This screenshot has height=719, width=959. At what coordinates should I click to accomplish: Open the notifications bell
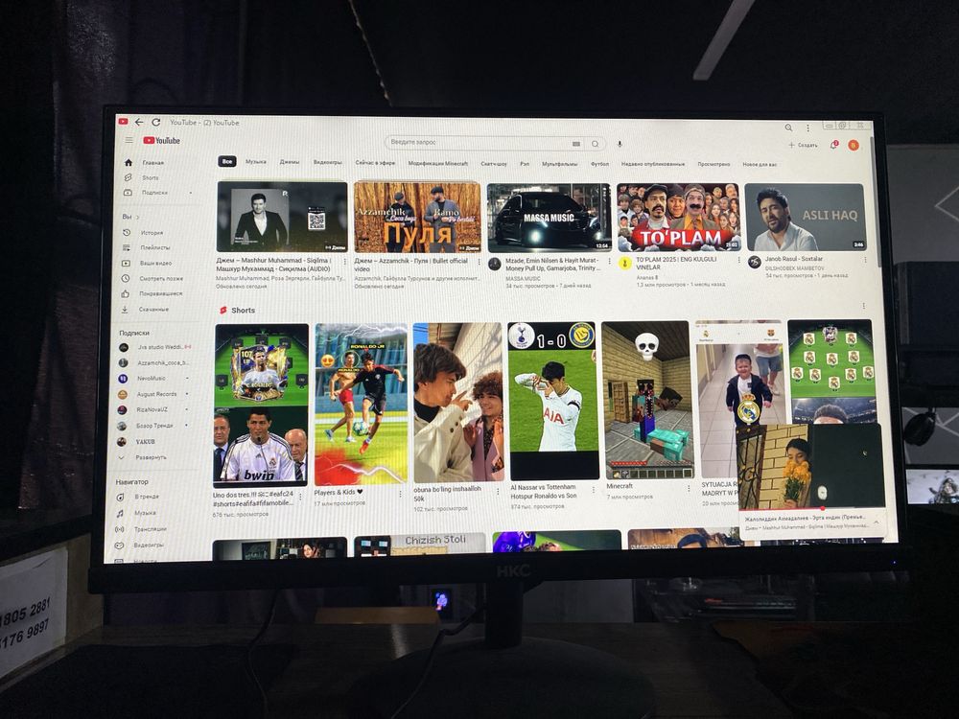[833, 145]
